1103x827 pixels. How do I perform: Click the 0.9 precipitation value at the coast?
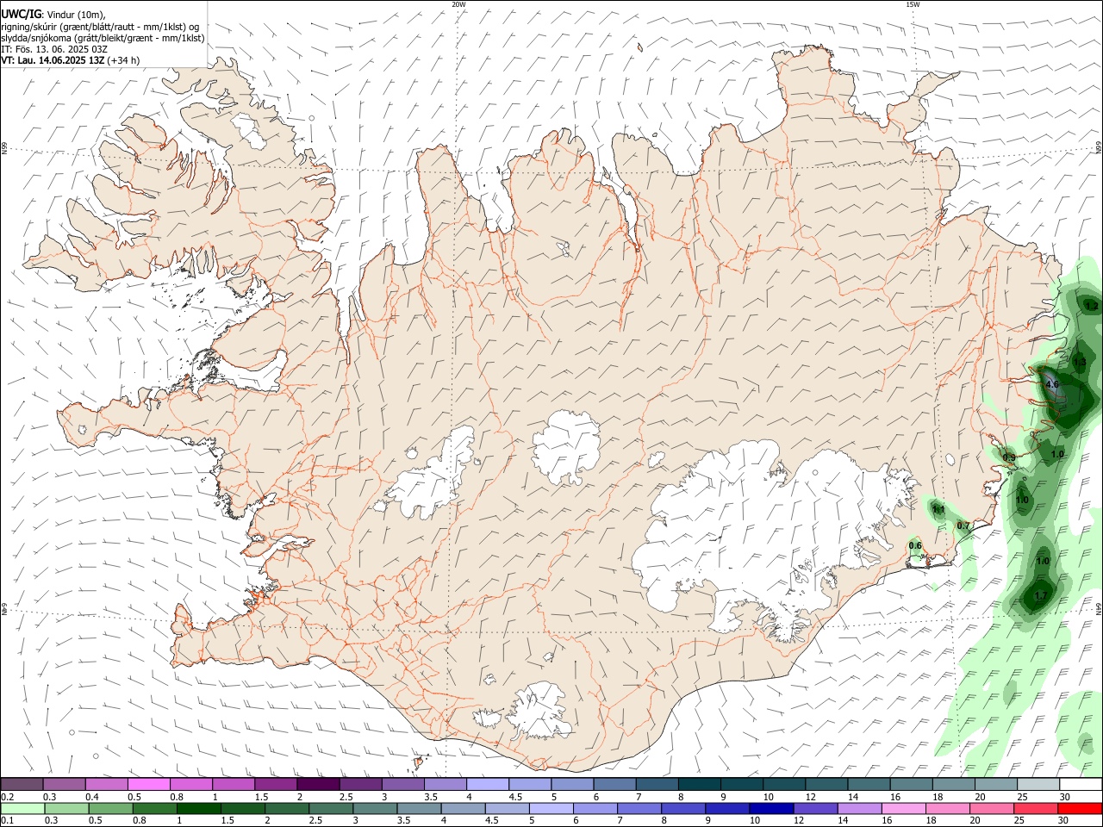pyautogui.click(x=1009, y=457)
